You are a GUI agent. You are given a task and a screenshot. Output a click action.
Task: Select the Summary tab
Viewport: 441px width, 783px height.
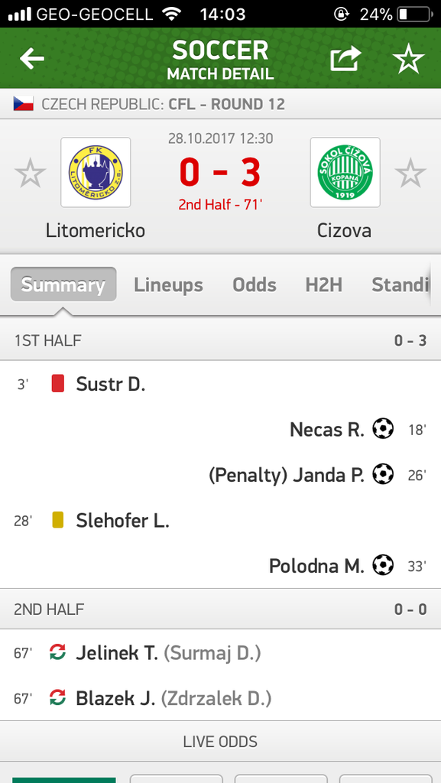(x=63, y=284)
